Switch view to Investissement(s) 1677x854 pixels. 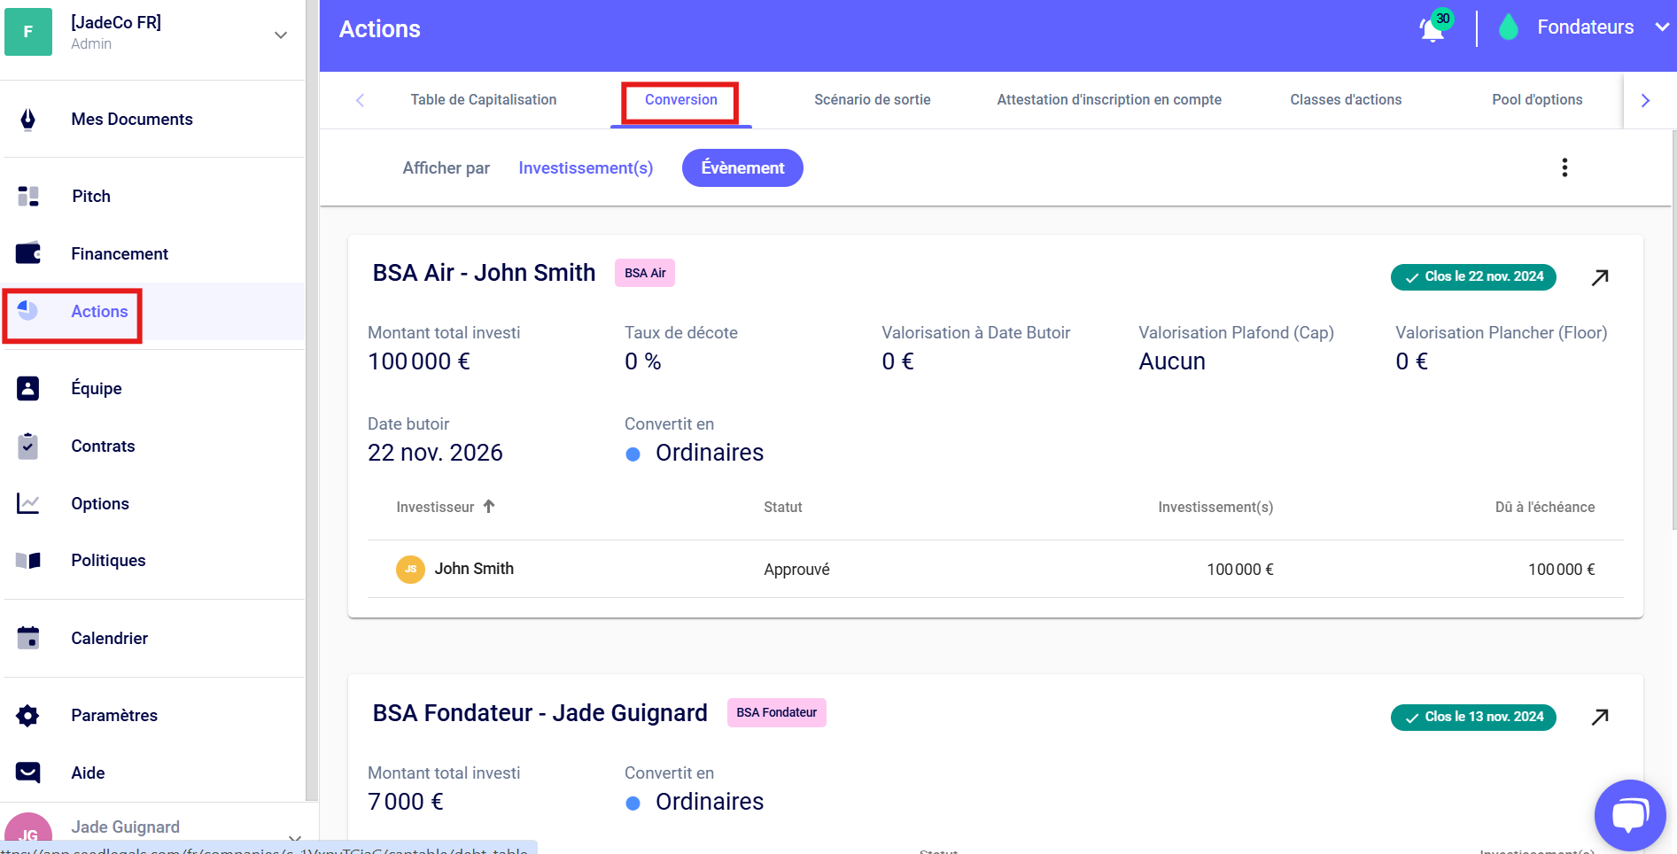586,168
